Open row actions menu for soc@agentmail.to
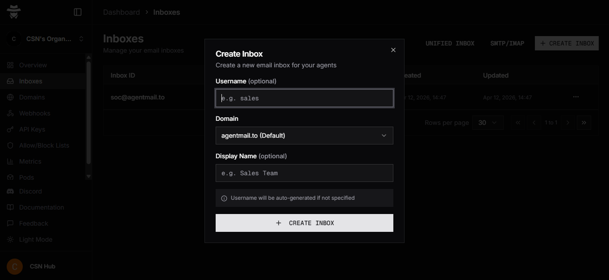This screenshot has height=280, width=609. click(x=576, y=97)
